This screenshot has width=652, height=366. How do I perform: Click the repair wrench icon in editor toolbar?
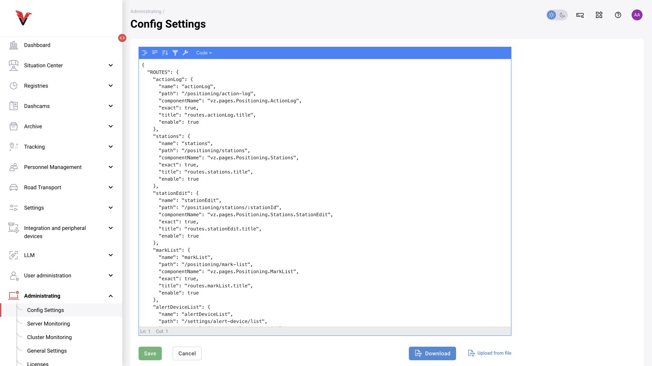click(x=185, y=53)
